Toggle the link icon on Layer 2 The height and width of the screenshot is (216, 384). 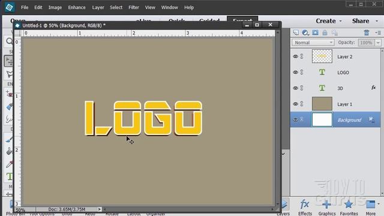coord(302,56)
